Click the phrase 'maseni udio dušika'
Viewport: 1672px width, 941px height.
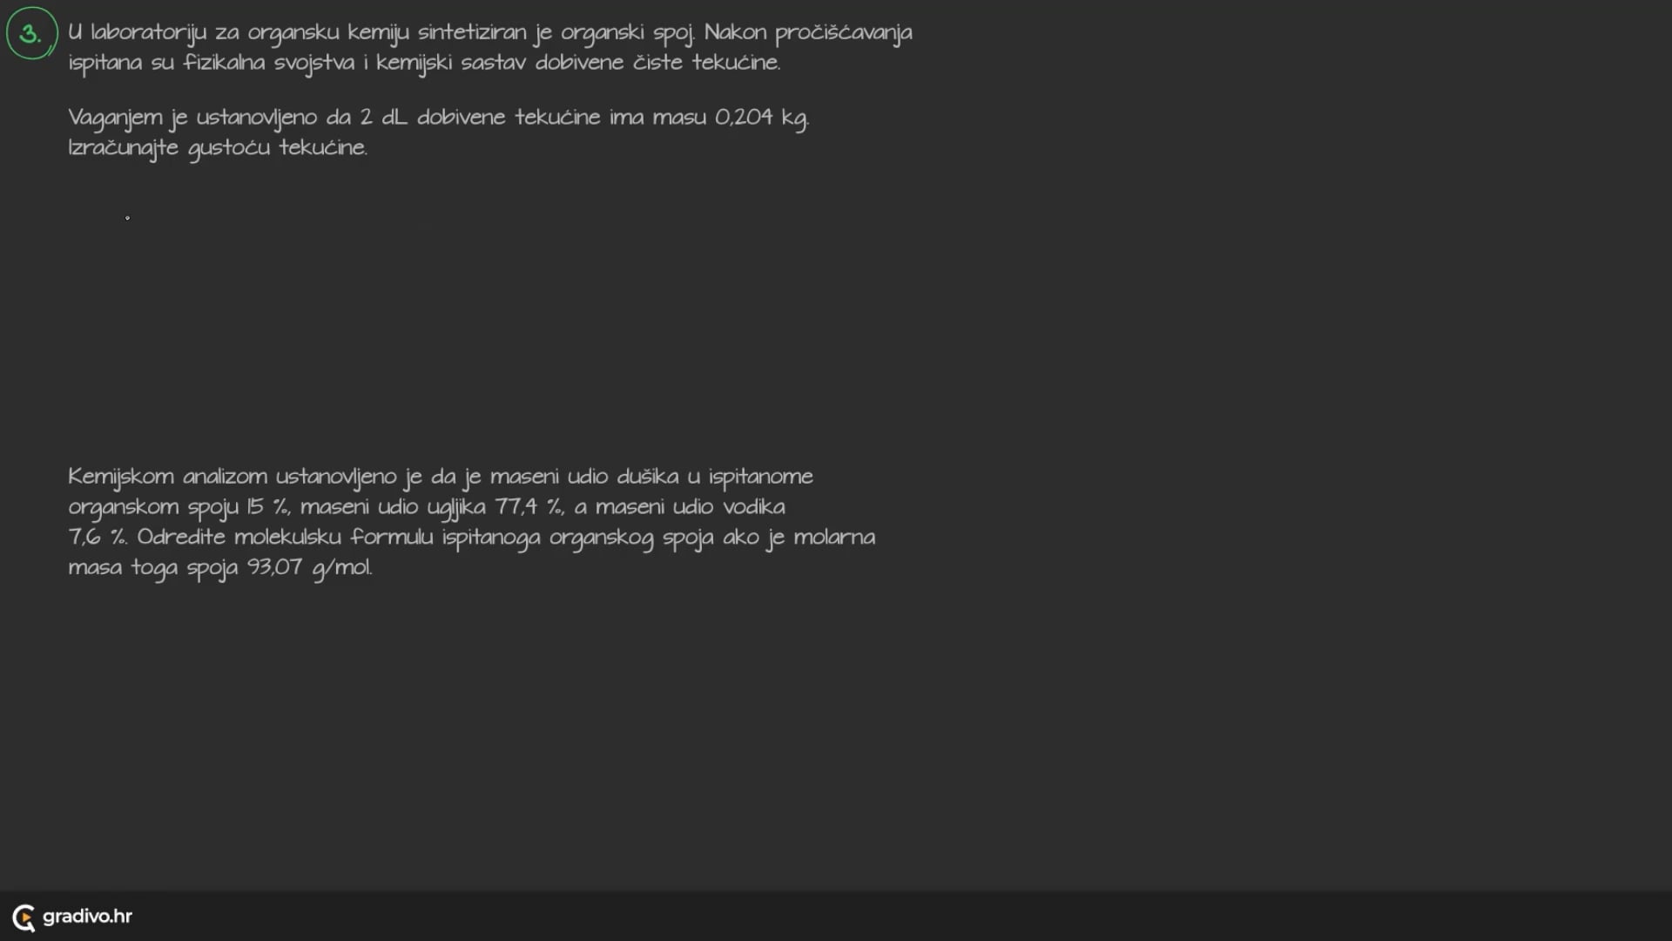pyautogui.click(x=584, y=477)
